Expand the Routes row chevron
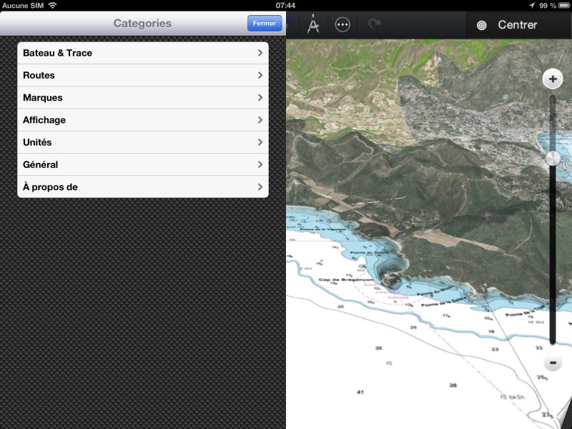 (x=260, y=75)
